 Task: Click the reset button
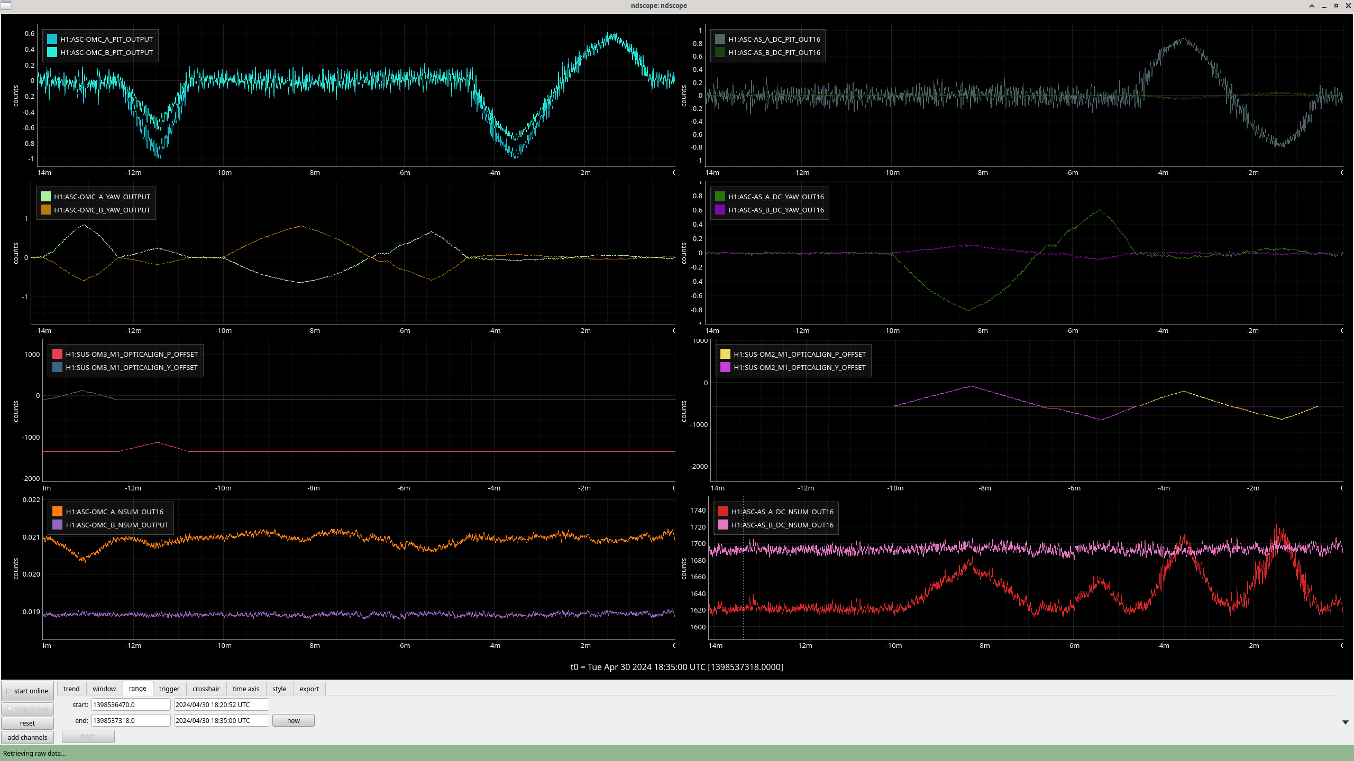point(28,723)
